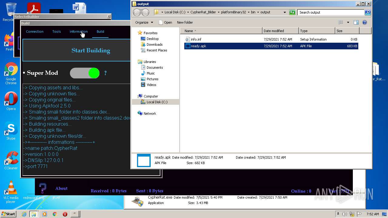Screen dimensions: 388x218
Task: Sort by the Type column header
Action: click(317, 31)
